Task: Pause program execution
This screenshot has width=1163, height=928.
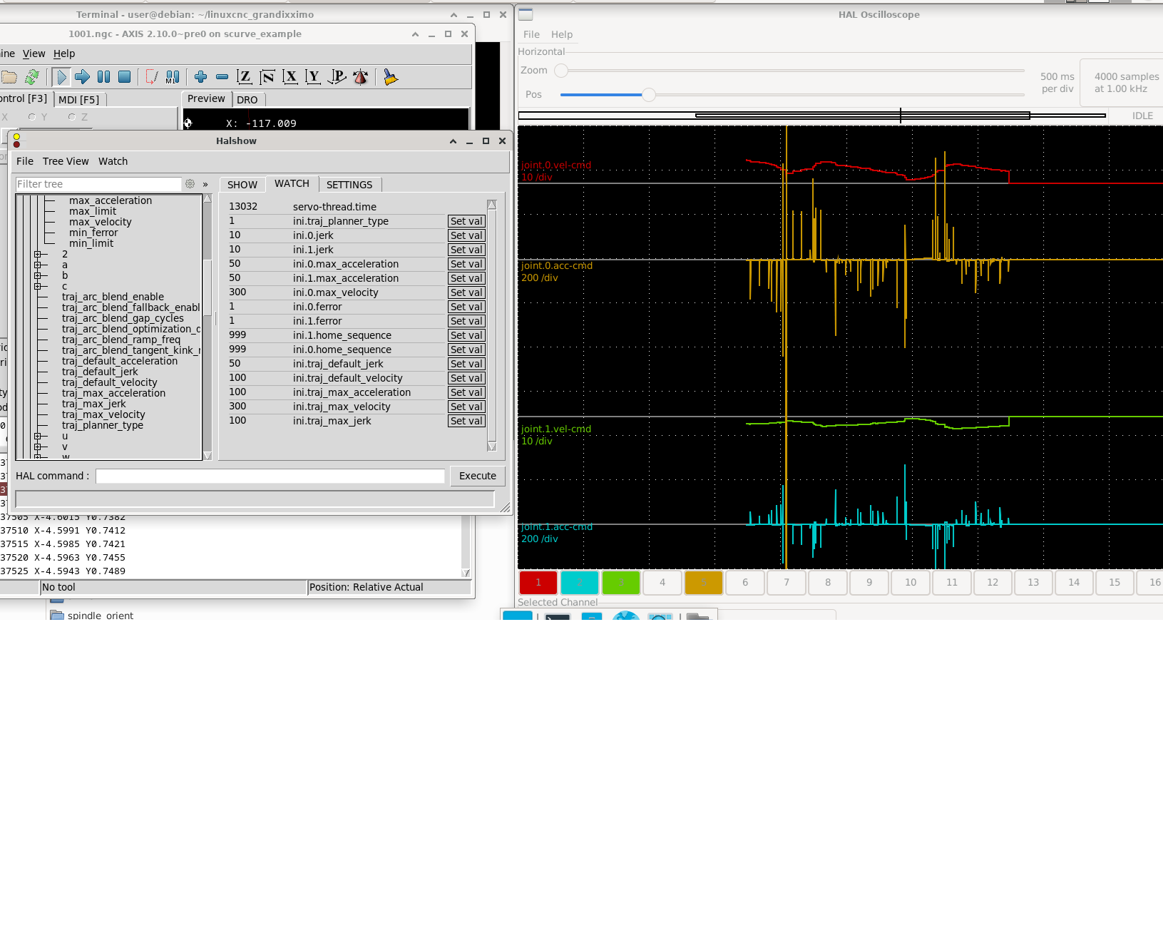Action: (103, 77)
